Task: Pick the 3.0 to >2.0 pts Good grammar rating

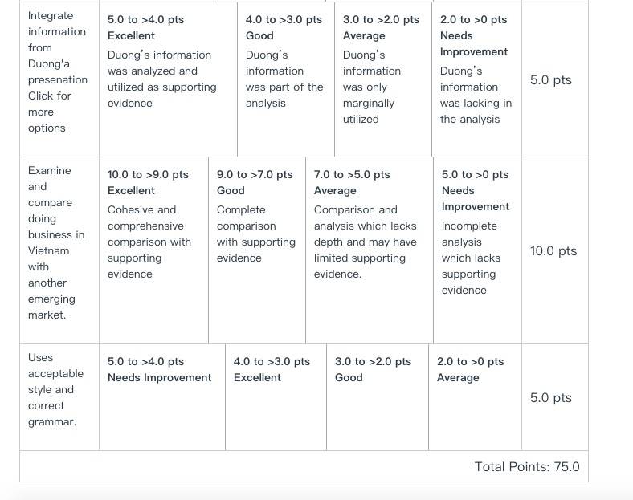Action: [x=378, y=397]
